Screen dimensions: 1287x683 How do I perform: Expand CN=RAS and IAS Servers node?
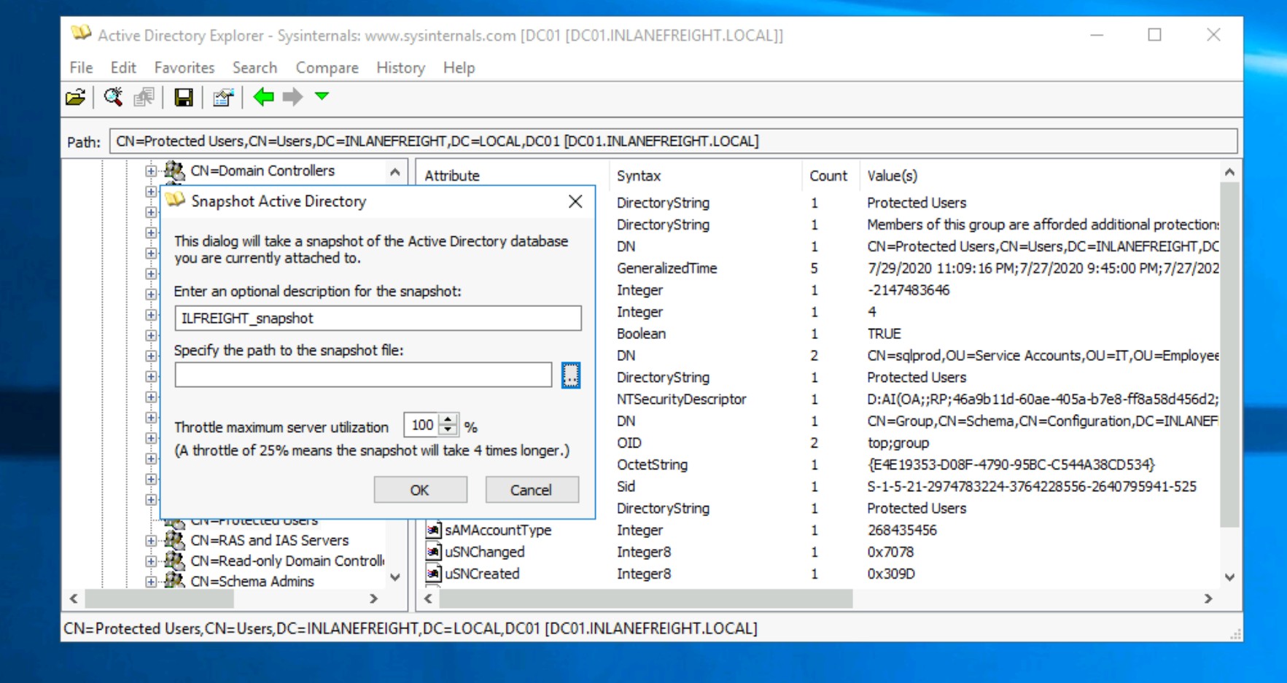(x=151, y=541)
